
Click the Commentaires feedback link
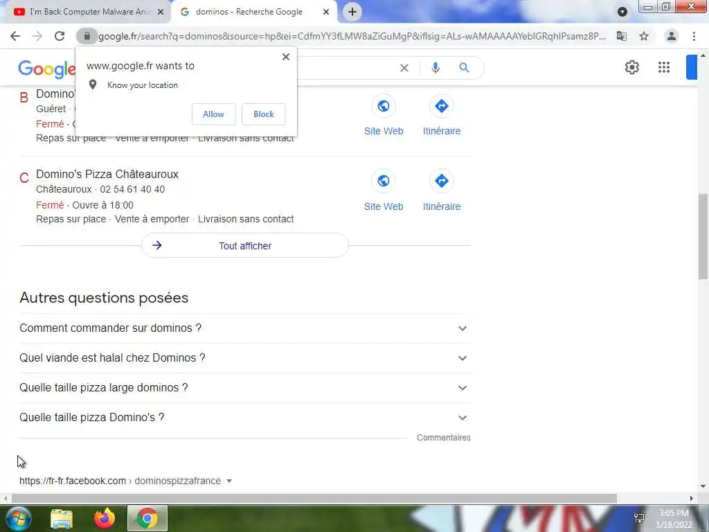click(x=444, y=438)
